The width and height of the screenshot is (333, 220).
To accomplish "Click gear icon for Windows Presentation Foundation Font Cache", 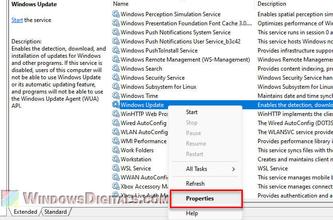I will tap(116, 23).
